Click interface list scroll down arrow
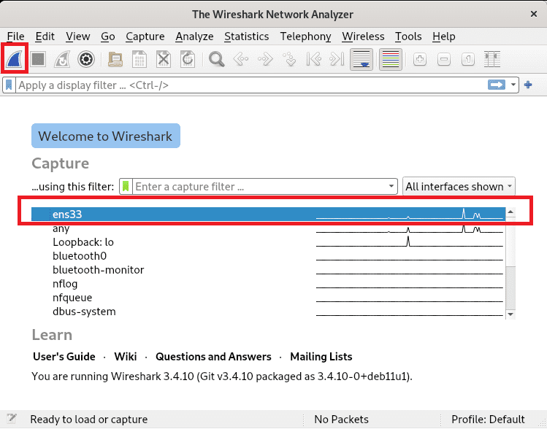The width and height of the screenshot is (547, 429). click(x=510, y=314)
